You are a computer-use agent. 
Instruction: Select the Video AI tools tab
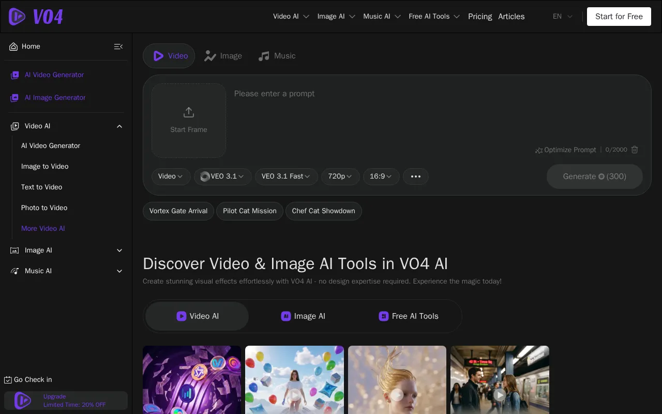click(x=197, y=316)
